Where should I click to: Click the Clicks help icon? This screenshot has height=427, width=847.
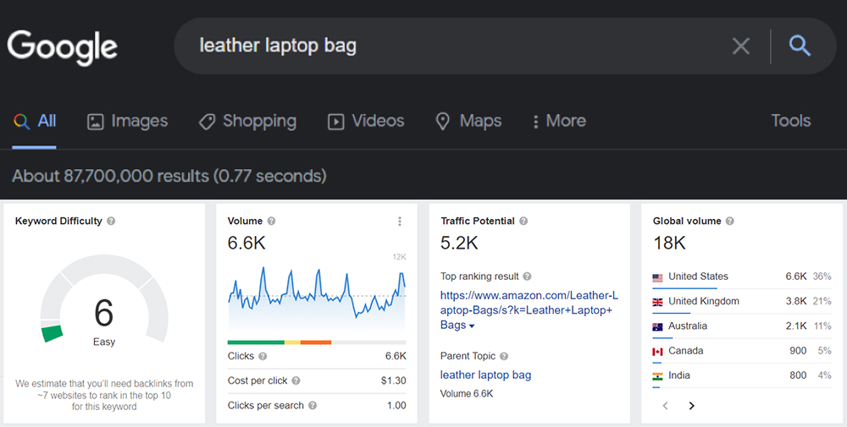click(263, 356)
